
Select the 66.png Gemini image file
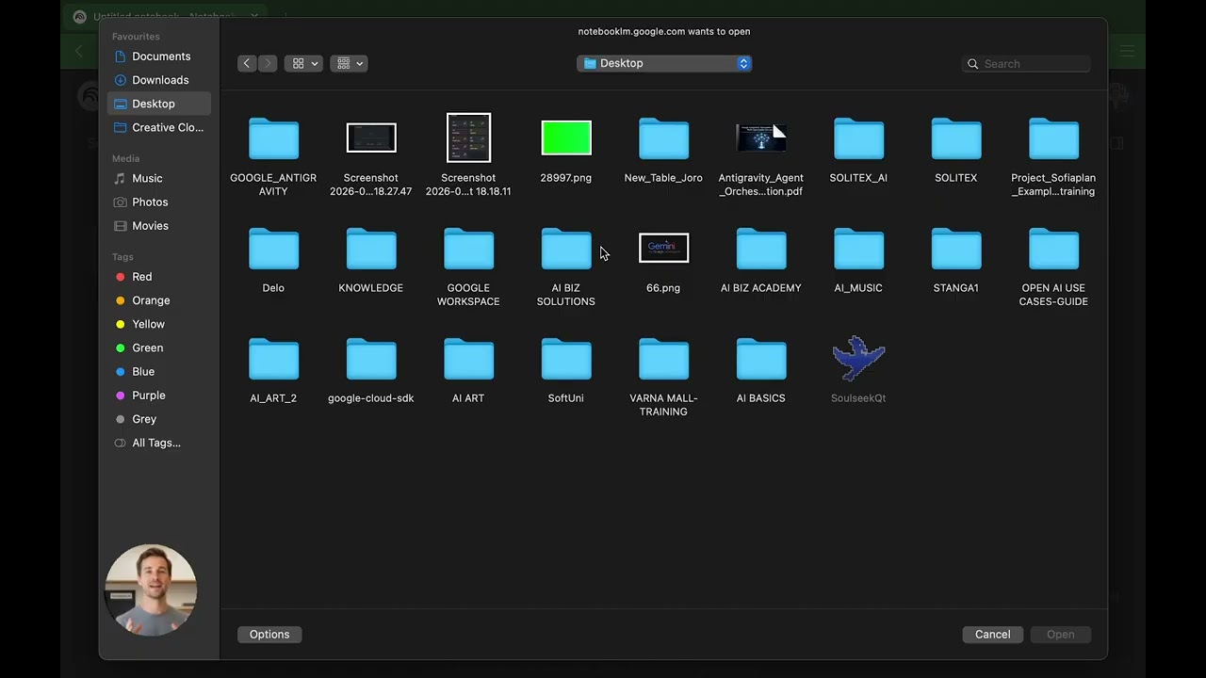663,249
